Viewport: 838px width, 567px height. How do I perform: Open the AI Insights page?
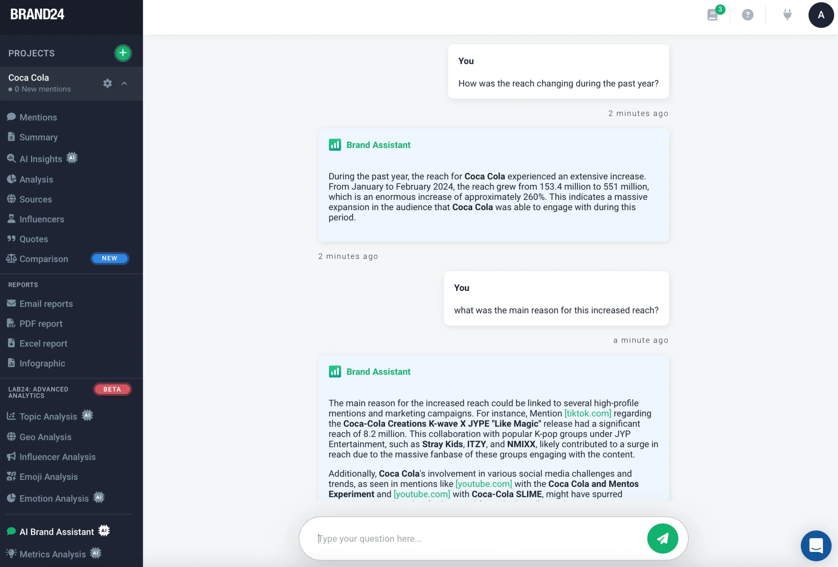[x=41, y=159]
